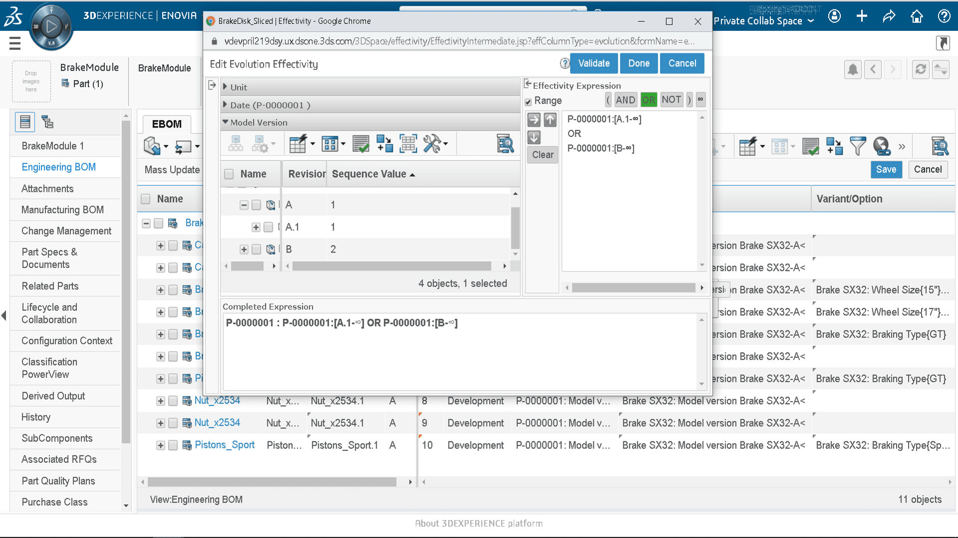The width and height of the screenshot is (958, 538).
Task: Click the filter funnel icon in EBOM toolbar
Action: click(857, 146)
